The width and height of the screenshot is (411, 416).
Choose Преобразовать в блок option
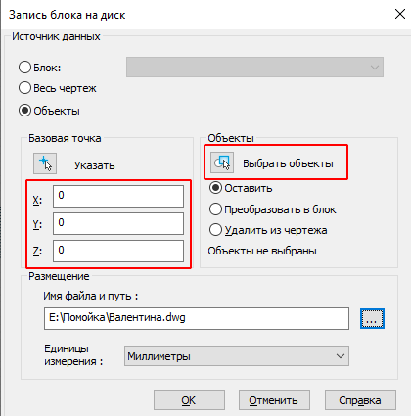click(x=215, y=209)
